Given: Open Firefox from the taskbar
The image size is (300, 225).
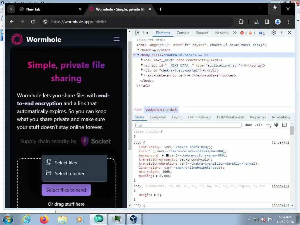Looking at the screenshot, I should (44, 219).
